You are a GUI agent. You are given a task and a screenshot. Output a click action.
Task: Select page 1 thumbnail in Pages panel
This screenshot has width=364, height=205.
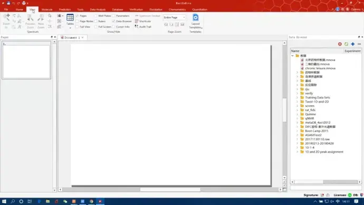(x=26, y=60)
